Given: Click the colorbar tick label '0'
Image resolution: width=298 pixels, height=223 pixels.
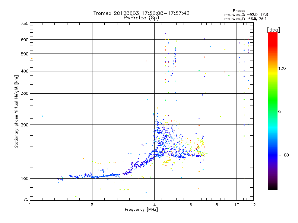Looking at the screenshot, I should [279, 111].
